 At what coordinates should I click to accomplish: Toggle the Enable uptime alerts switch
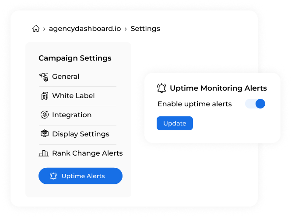point(255,104)
